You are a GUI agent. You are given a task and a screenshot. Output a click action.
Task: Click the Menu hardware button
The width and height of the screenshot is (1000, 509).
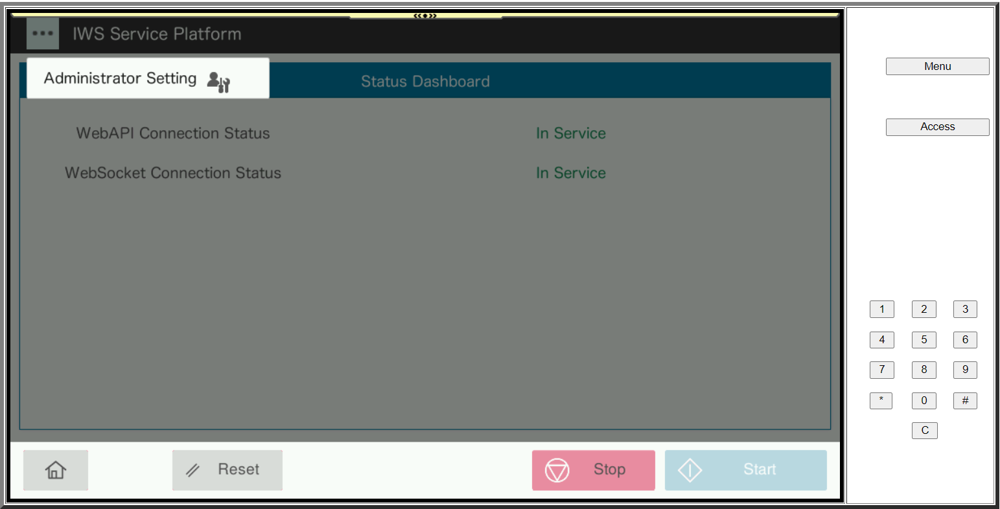937,67
